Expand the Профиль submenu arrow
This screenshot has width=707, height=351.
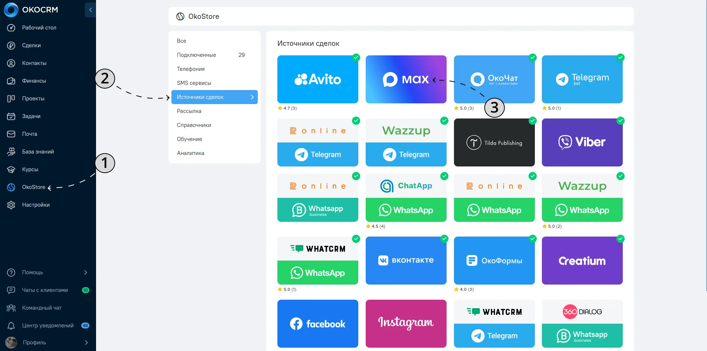coord(86,343)
